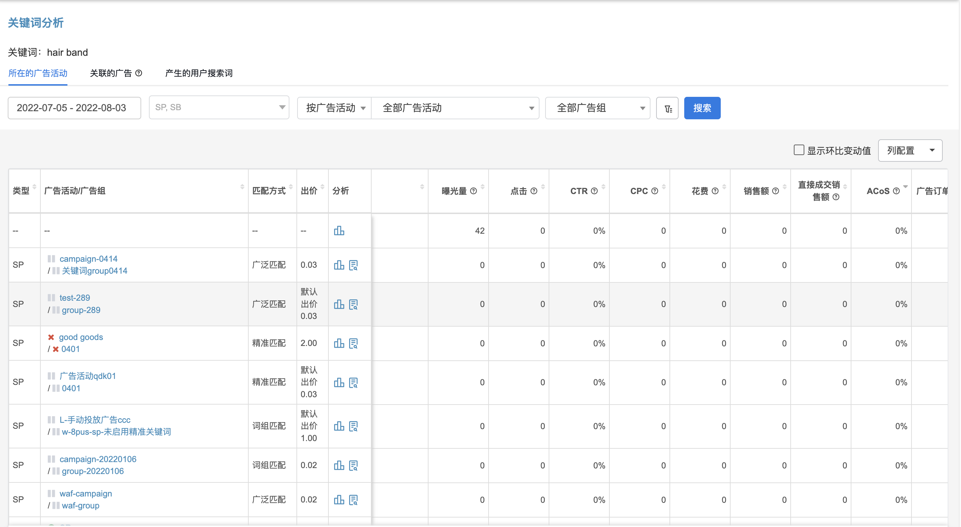Open chart analysis for the summary row
961x527 pixels.
(339, 231)
